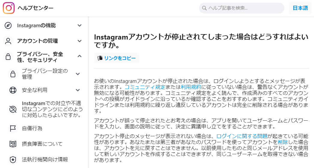Click the flag icon beside 自傷行為
The height and width of the screenshot is (168, 314).
pos(13,128)
